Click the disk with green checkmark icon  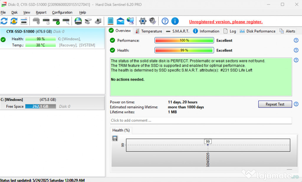click(x=56, y=21)
